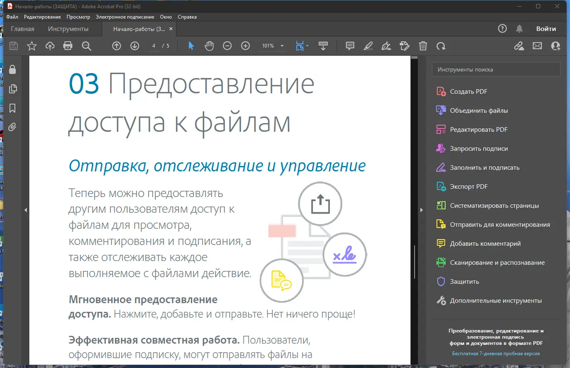
Task: Expand the page display mode dropdown arrow
Action: click(x=308, y=46)
